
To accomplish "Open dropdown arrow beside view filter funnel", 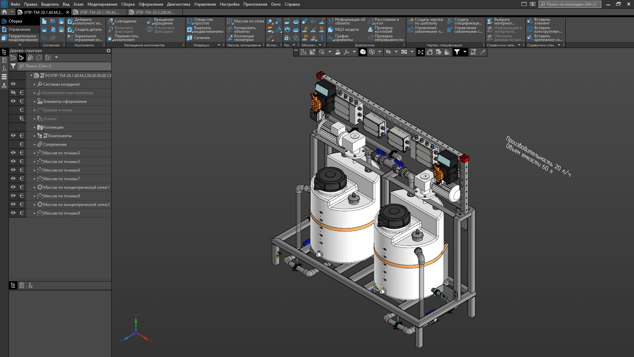I will (x=465, y=52).
